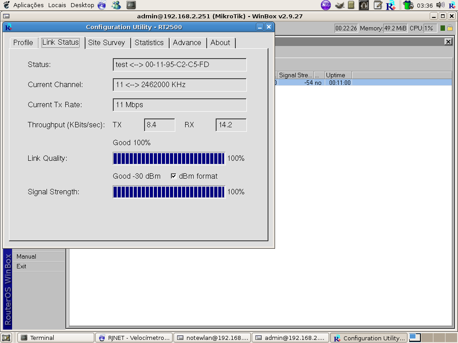
Task: Click the RaConfig R+ launcher icon
Action: pyautogui.click(x=390, y=5)
